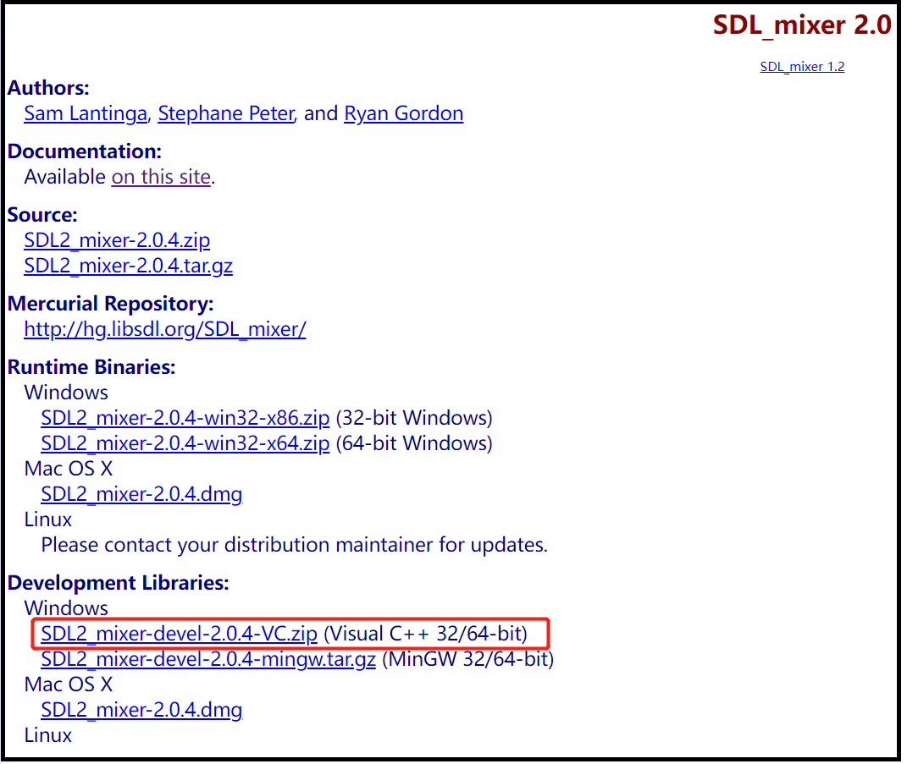Download the 64-bit Windows runtime zip

pos(185,442)
